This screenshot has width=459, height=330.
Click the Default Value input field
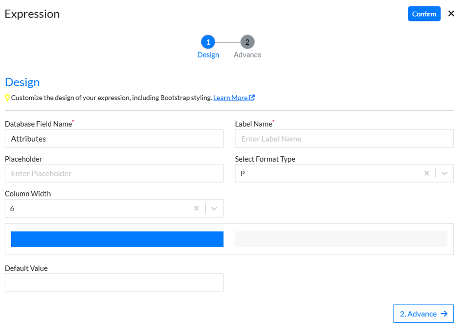pos(114,282)
